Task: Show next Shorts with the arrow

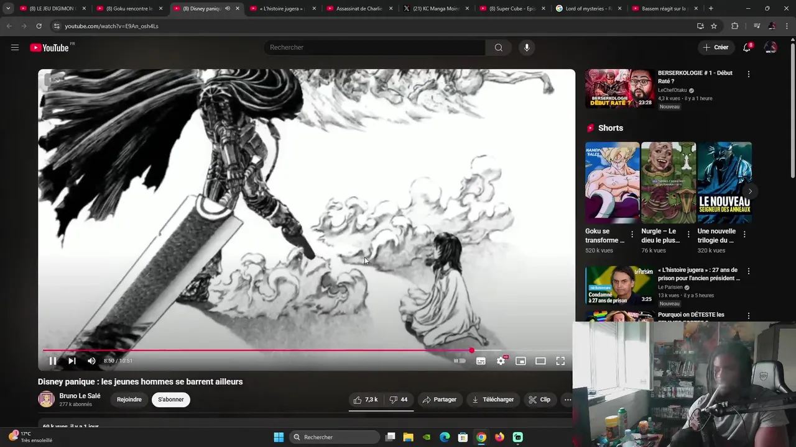Action: pyautogui.click(x=750, y=191)
